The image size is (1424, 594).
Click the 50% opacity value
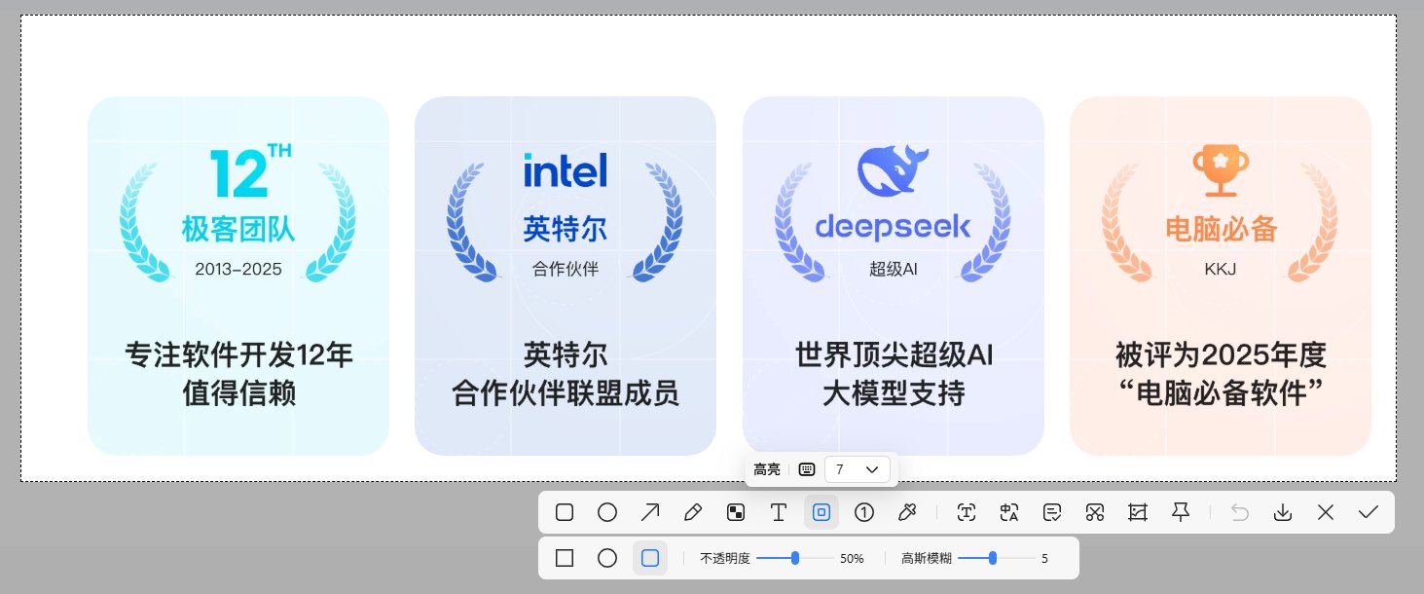pyautogui.click(x=852, y=559)
